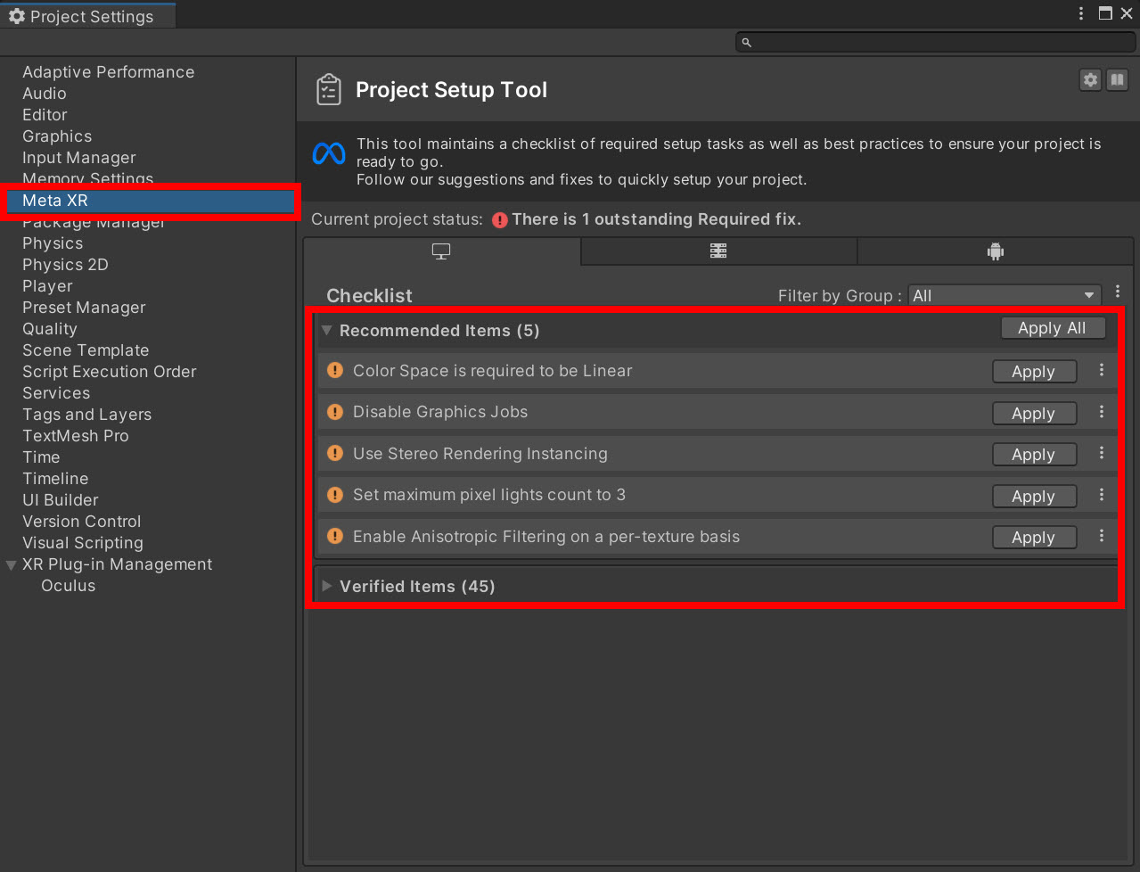Apply the Color Space Linear fix
Screen dimensions: 1140x872
pyautogui.click(x=1034, y=372)
